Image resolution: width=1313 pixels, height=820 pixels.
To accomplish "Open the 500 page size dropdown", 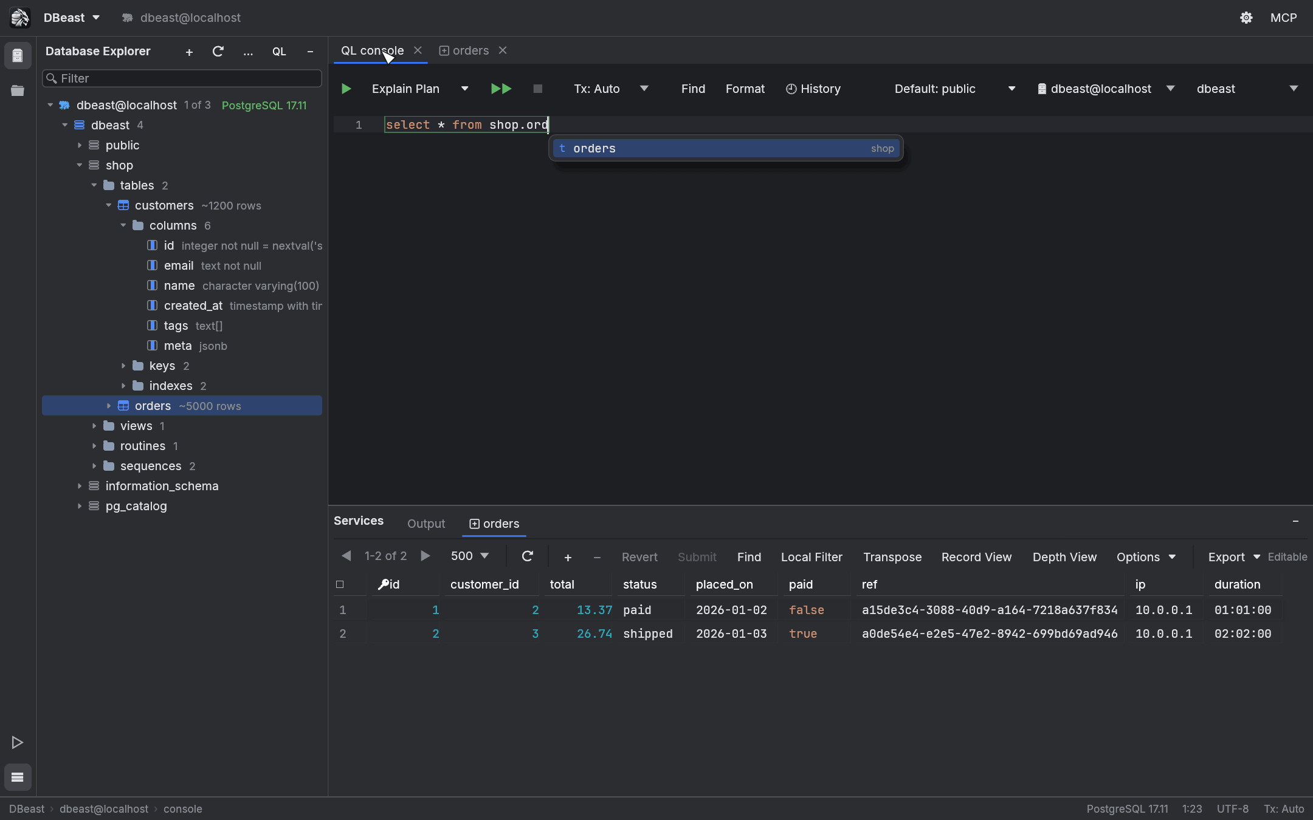I will (470, 556).
